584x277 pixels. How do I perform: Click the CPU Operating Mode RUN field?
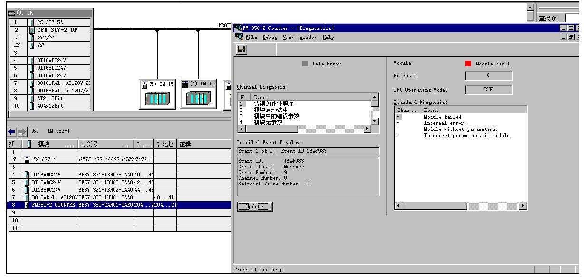click(488, 90)
